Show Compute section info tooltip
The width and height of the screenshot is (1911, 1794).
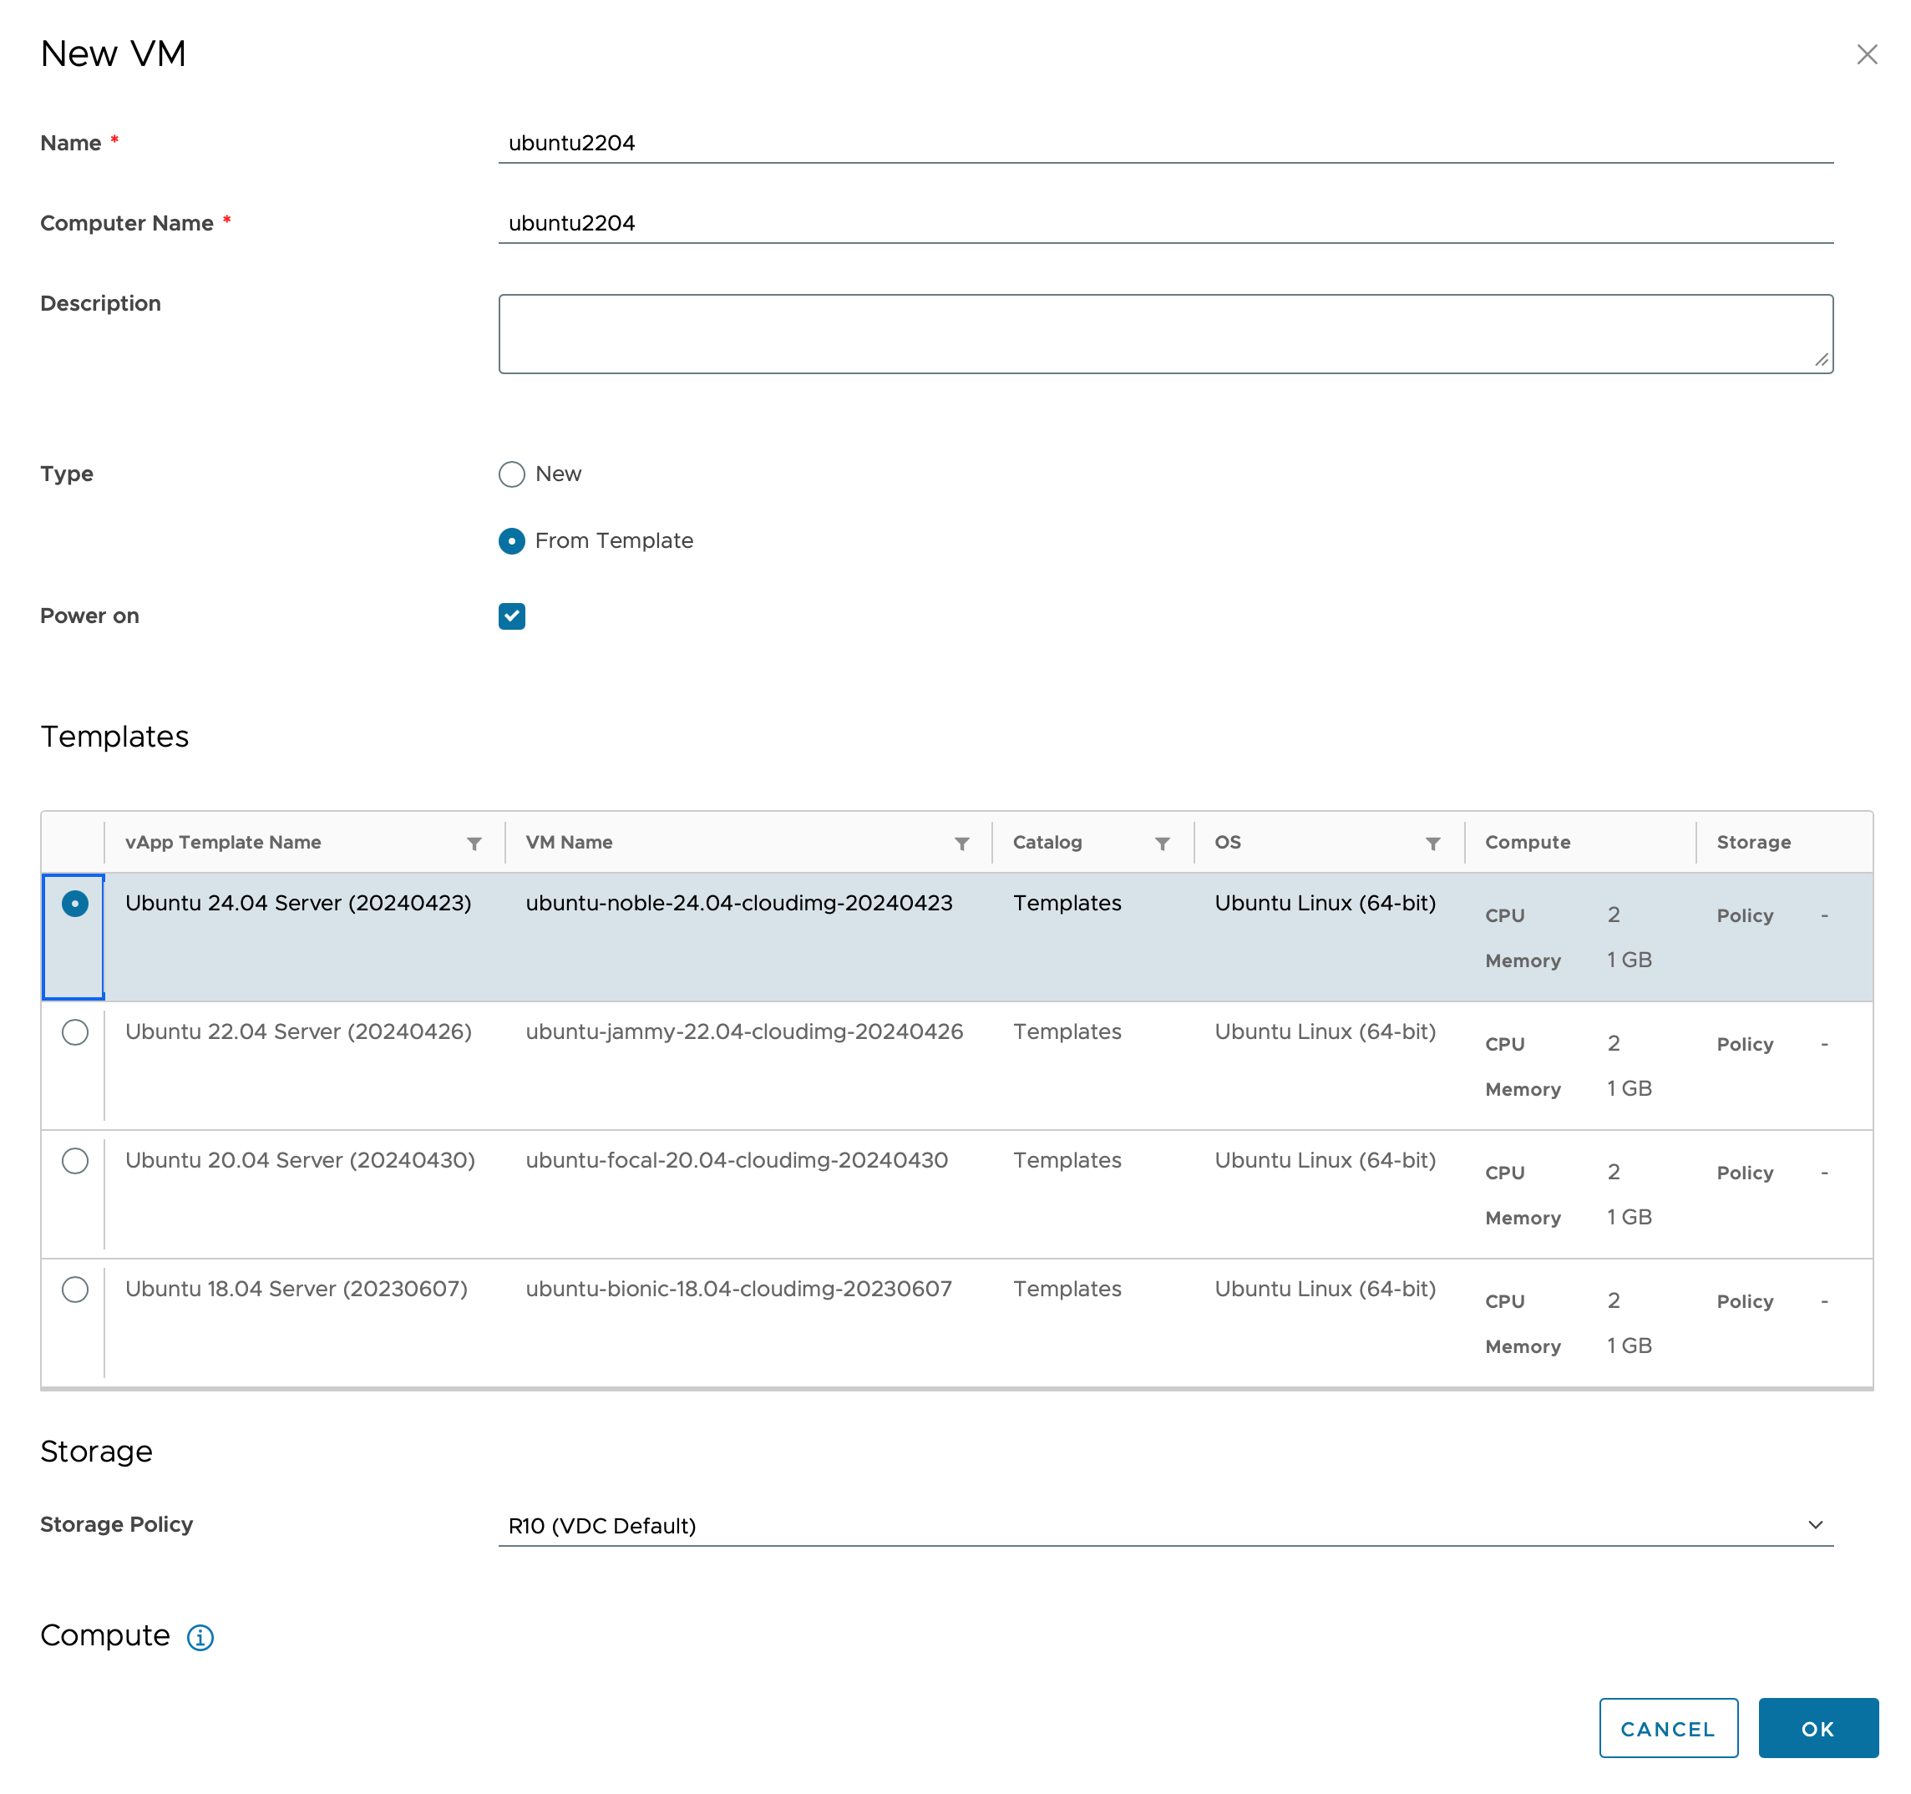coord(200,1636)
